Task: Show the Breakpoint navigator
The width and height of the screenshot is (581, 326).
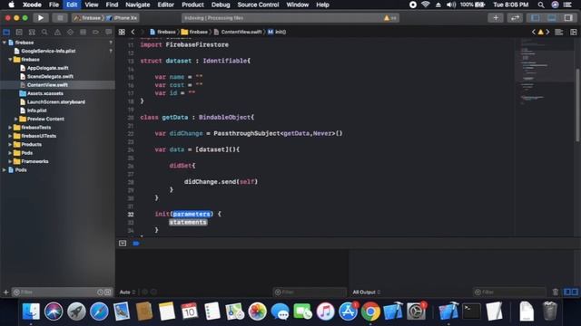Action: pyautogui.click(x=95, y=33)
